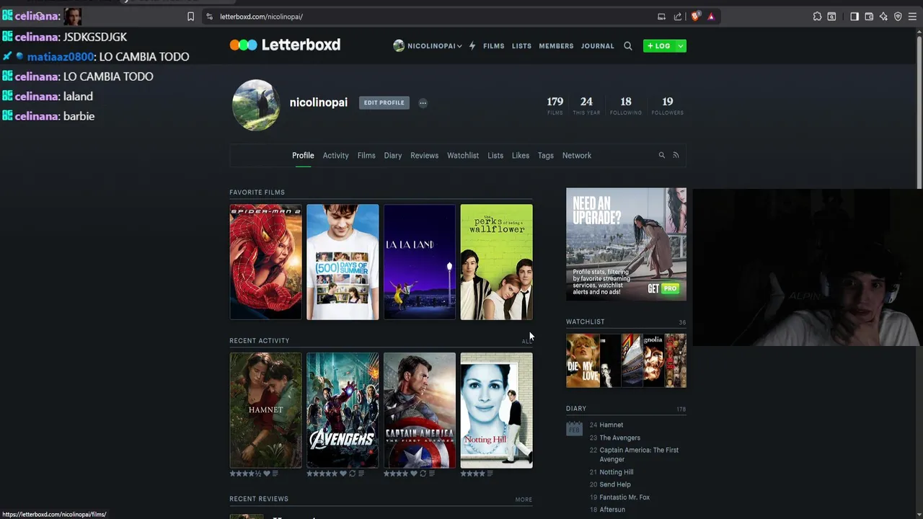The height and width of the screenshot is (519, 923).
Task: Open the Fantastic Mr. Fox diary entry
Action: 624,497
